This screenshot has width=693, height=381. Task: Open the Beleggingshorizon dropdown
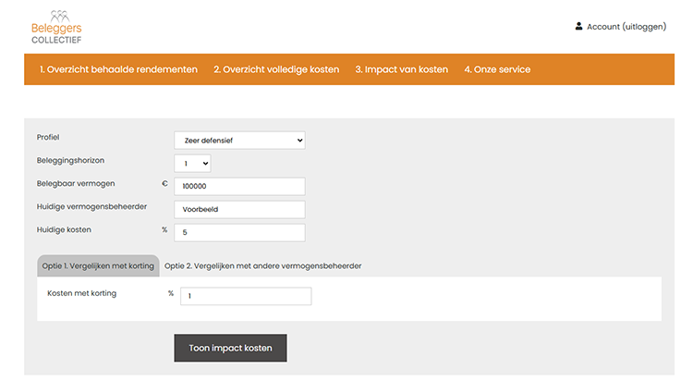tap(192, 164)
